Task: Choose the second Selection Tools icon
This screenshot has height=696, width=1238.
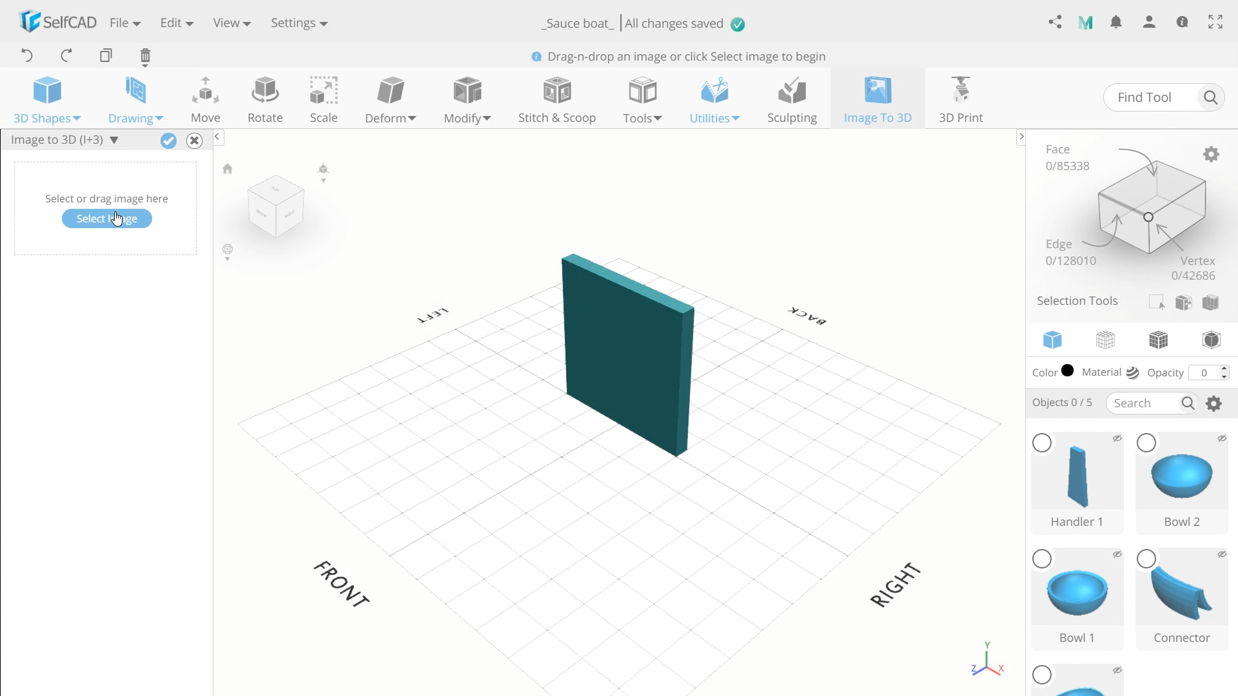Action: click(1183, 302)
